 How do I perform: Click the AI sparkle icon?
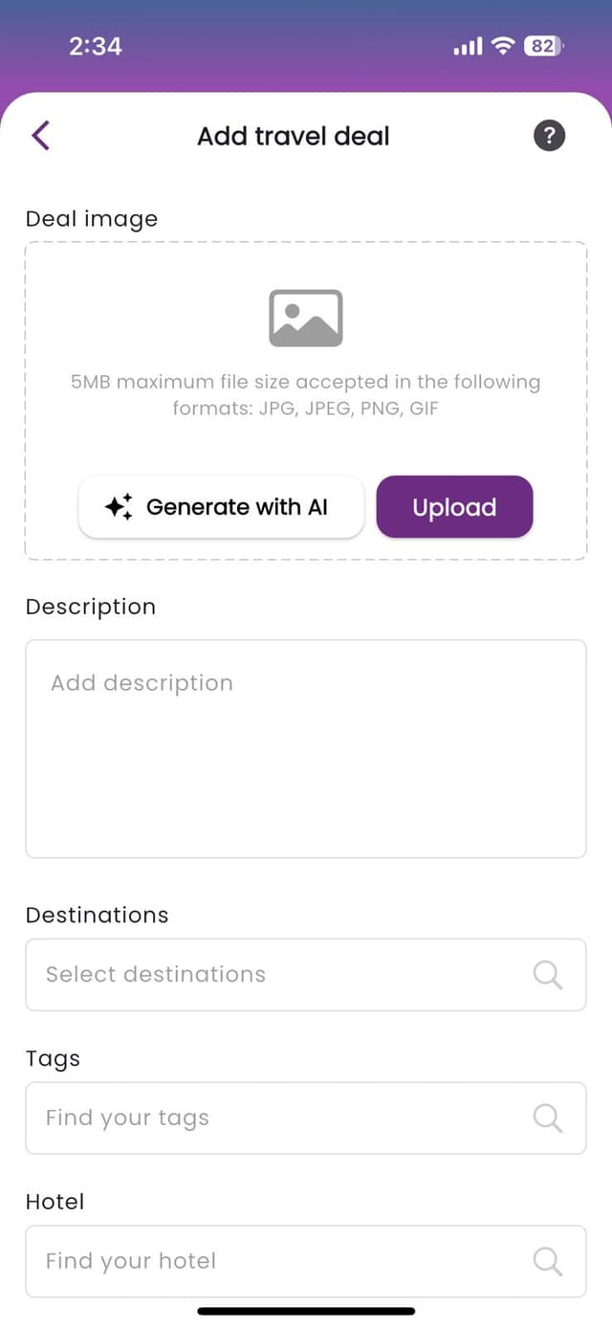[119, 507]
